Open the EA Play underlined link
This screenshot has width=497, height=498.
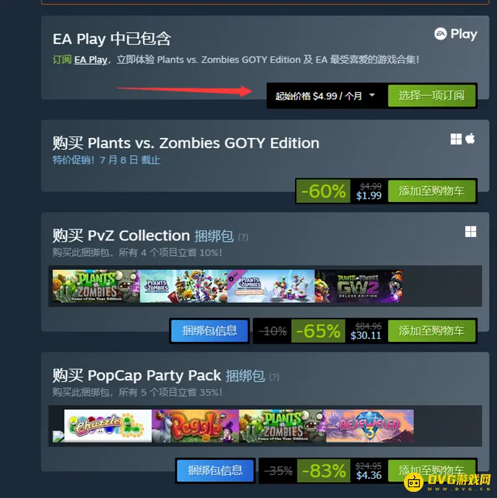(91, 60)
